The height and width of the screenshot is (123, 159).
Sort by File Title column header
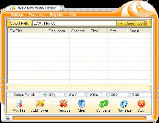[x=27, y=31]
